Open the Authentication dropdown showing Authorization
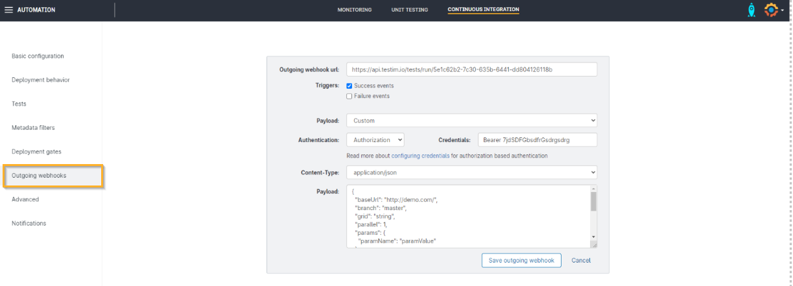 375,139
